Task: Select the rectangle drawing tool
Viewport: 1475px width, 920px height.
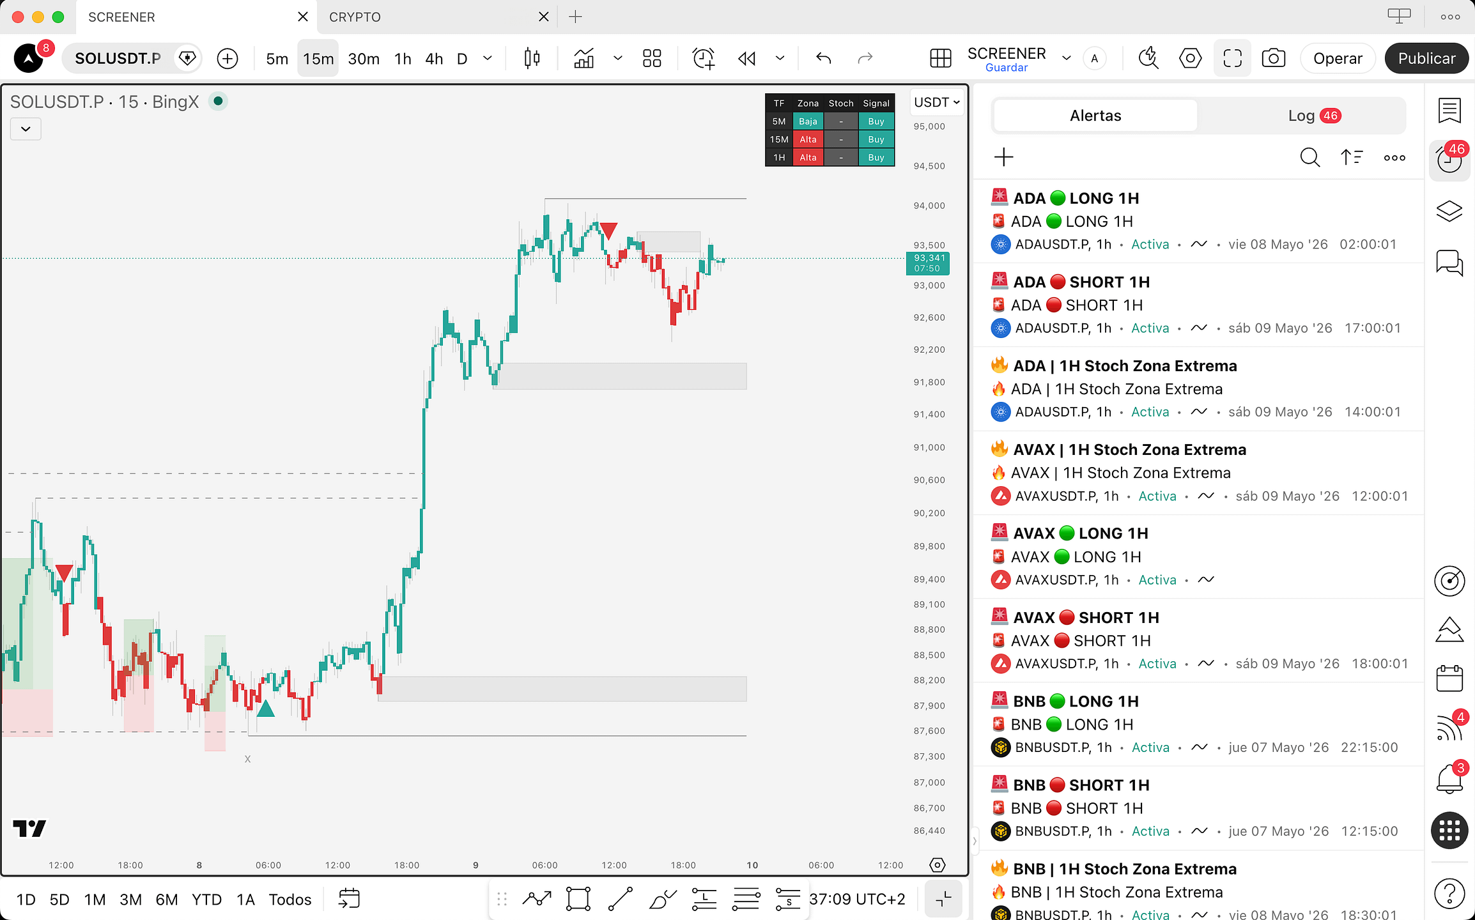Action: pyautogui.click(x=578, y=899)
